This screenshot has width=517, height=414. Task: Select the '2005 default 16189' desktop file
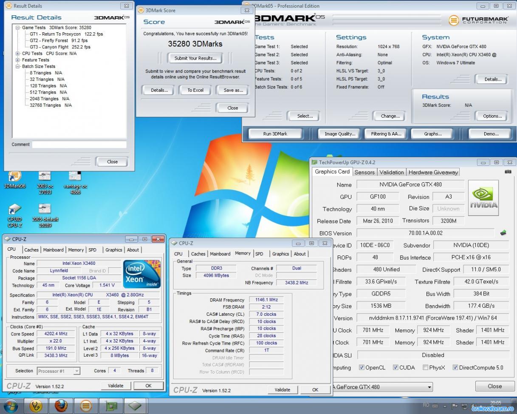tap(45, 216)
